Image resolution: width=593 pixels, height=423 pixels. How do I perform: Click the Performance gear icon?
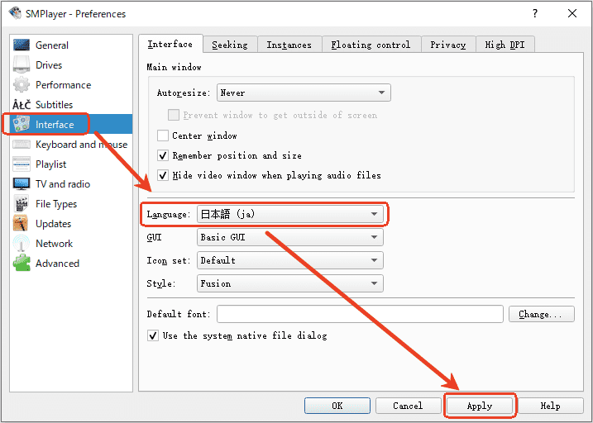click(22, 84)
